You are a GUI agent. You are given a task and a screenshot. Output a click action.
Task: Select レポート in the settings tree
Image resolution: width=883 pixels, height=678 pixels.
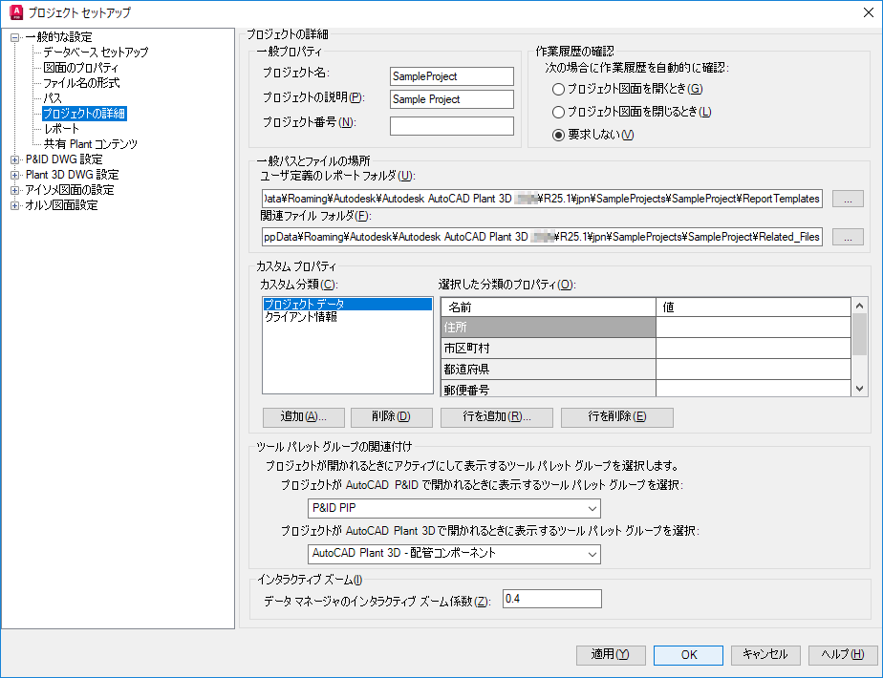61,128
